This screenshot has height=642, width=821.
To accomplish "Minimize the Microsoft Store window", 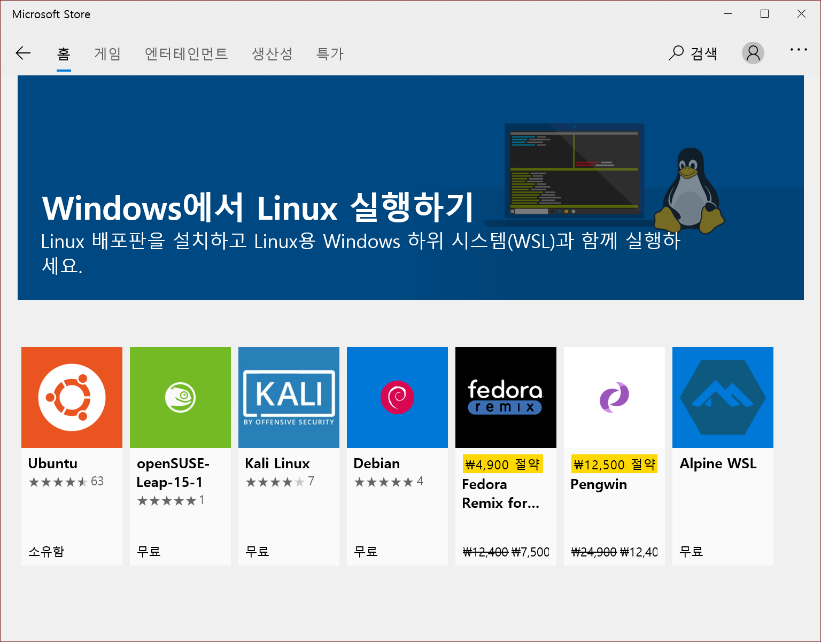I will pyautogui.click(x=727, y=14).
